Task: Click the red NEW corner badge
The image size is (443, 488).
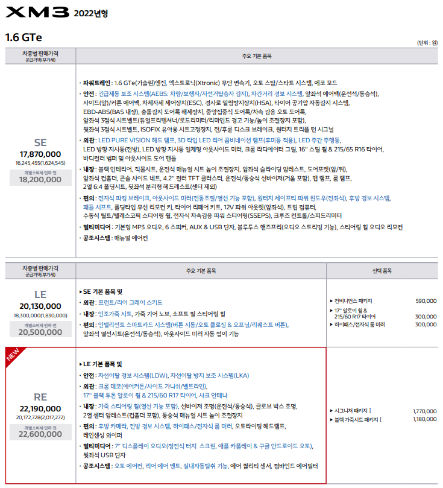Action: pyautogui.click(x=13, y=355)
